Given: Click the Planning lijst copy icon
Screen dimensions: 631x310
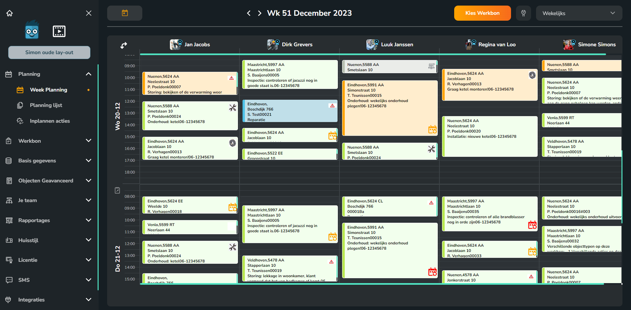Looking at the screenshot, I should click(x=20, y=105).
